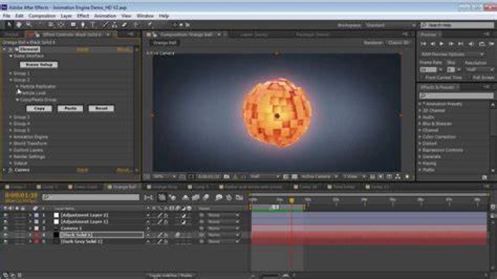The image size is (497, 279).
Task: Open the Window menu
Action: coord(145,15)
